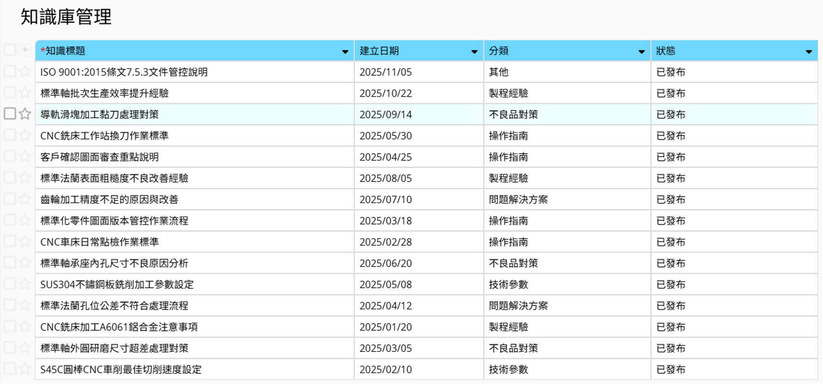823x384 pixels.
Task: Open the 知識標題 column filter dropdown
Action: [345, 52]
